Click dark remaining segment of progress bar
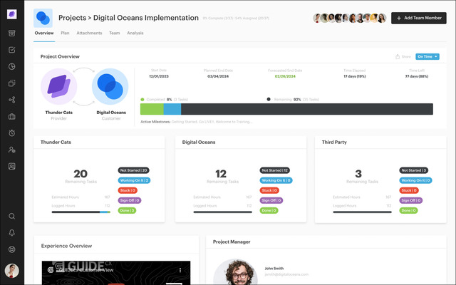Viewport: 456px width, 285px height. tap(307, 109)
